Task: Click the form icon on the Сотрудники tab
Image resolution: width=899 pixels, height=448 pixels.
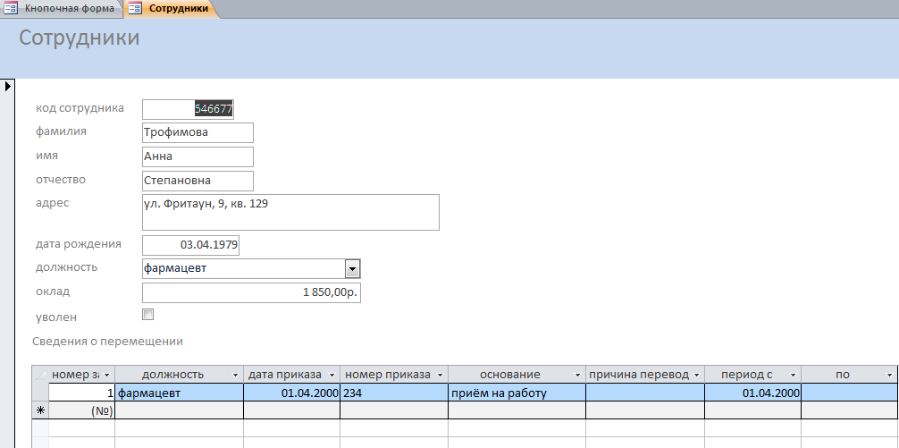Action: tap(135, 9)
